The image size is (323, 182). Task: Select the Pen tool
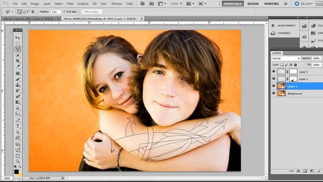click(x=18, y=120)
